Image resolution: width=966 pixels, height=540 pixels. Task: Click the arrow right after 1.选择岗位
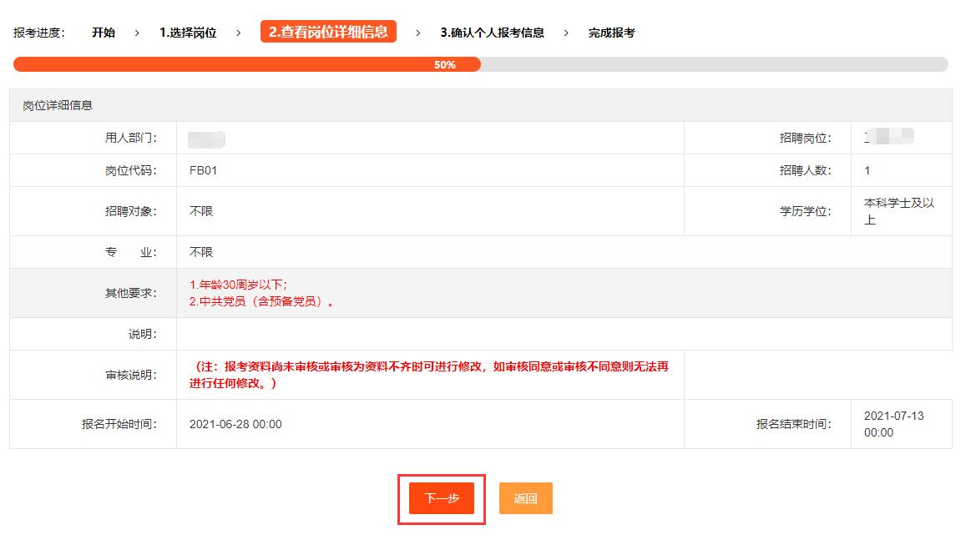[x=238, y=33]
